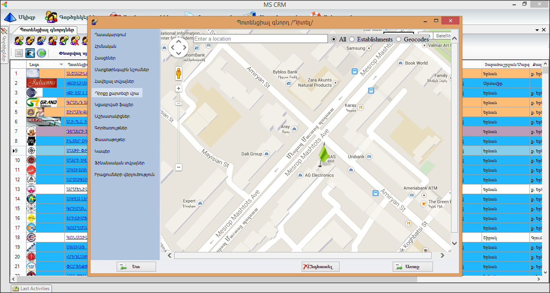Image resolution: width=550 pixels, height=293 pixels.
Task: Select Ֆինանսական տվյալներ in the sidebar
Action: point(119,163)
